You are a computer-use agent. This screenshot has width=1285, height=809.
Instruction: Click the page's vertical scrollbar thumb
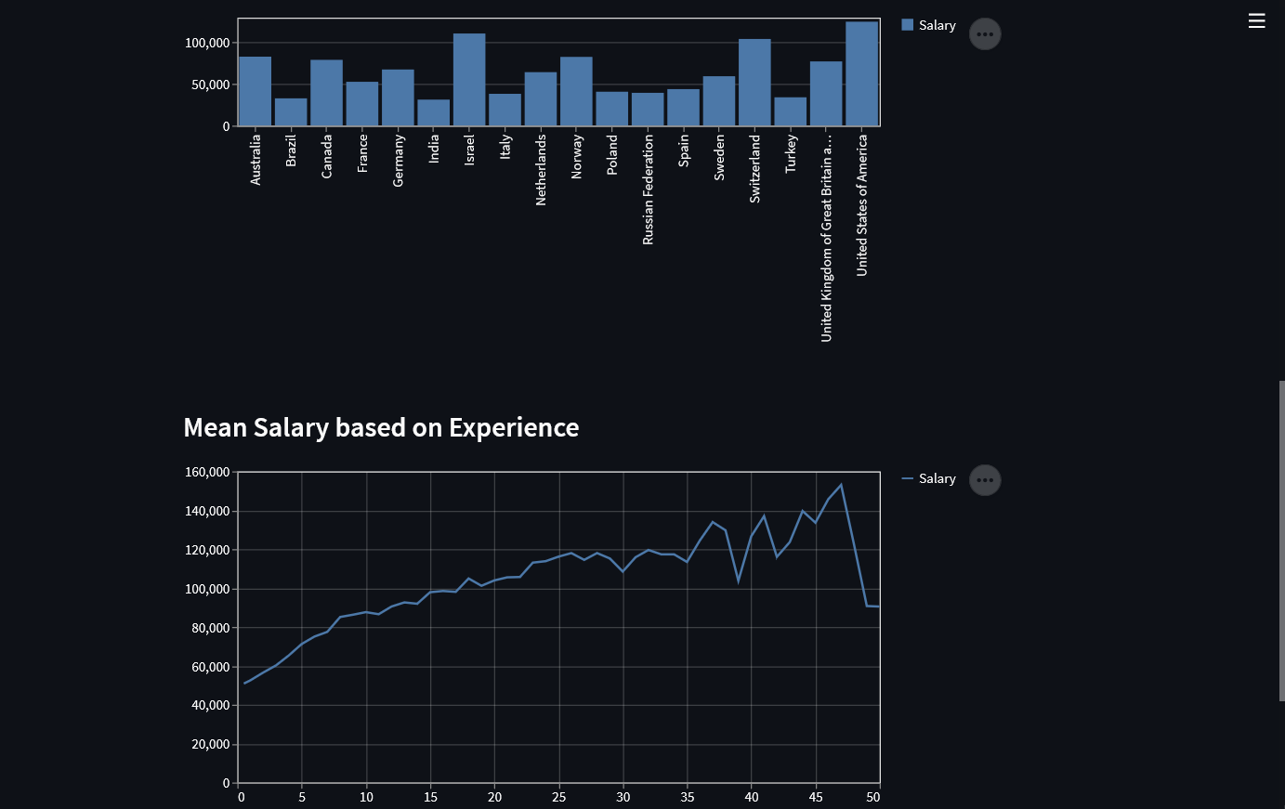coord(1282,541)
